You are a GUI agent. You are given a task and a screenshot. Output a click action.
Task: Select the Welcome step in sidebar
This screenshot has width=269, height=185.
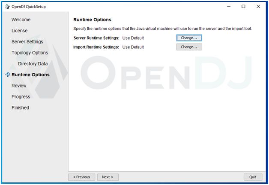[x=21, y=20]
